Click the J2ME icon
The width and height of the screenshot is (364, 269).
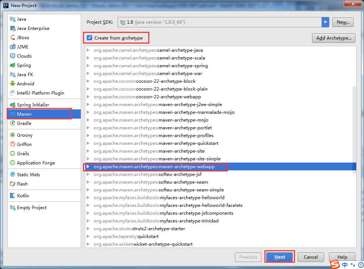point(13,47)
